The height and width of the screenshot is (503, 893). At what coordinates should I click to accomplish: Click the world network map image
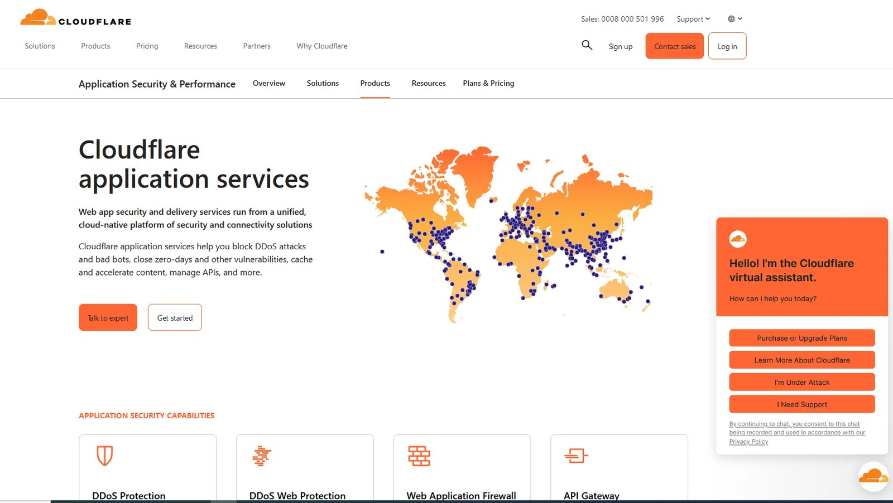pyautogui.click(x=508, y=234)
